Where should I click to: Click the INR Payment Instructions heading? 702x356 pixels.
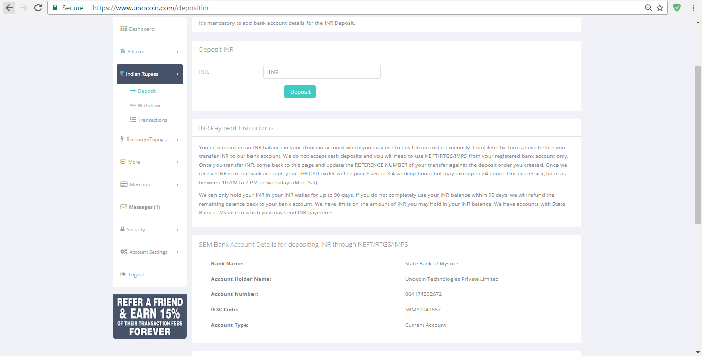(x=236, y=128)
